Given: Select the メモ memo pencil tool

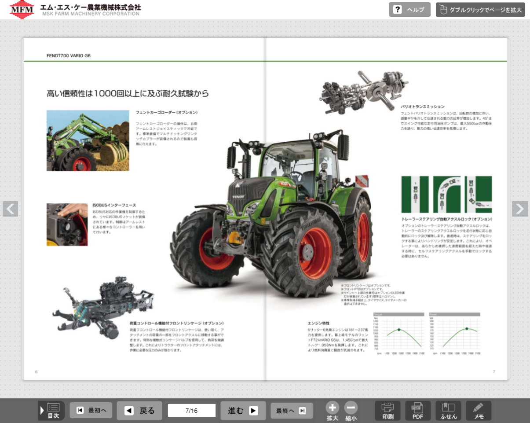Looking at the screenshot, I should pos(479,411).
